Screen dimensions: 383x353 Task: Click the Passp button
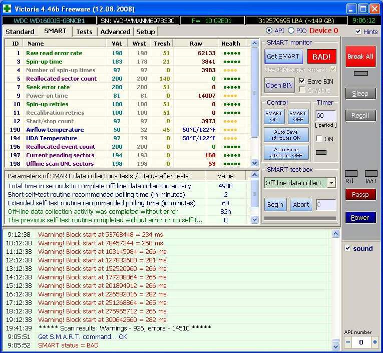360,195
